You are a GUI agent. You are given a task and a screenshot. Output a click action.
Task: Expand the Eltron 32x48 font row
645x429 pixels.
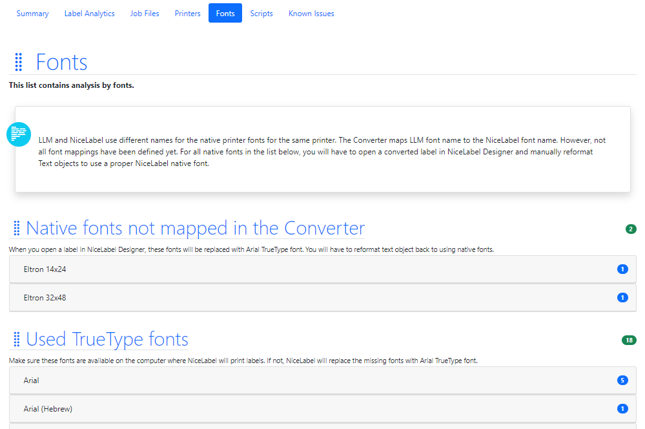(x=323, y=298)
